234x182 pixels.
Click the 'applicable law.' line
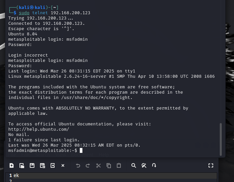pyautogui.click(x=28, y=114)
